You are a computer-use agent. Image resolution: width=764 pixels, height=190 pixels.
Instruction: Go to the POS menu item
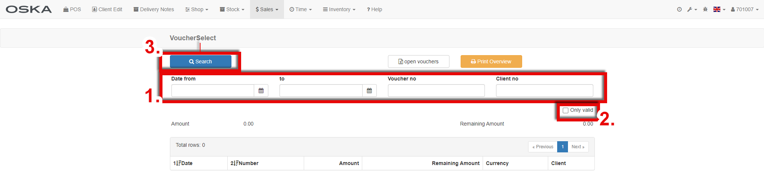tap(72, 9)
